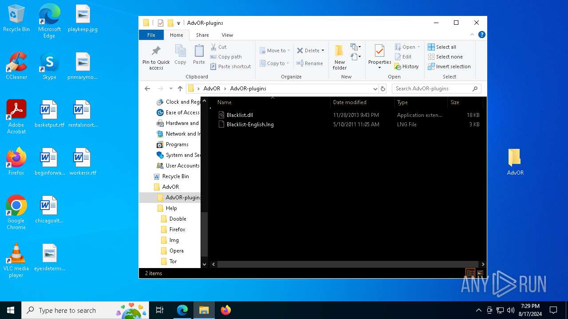Open CCleaner desktop shortcut

click(x=16, y=66)
